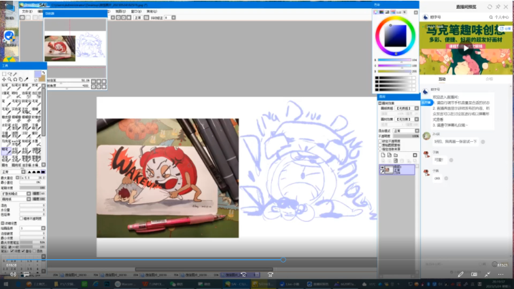Select the lasso selection tool

10,74
